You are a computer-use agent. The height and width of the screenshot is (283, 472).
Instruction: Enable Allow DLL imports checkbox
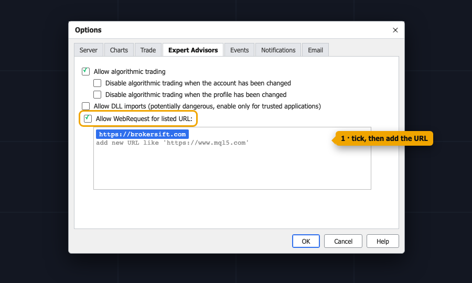(x=86, y=106)
